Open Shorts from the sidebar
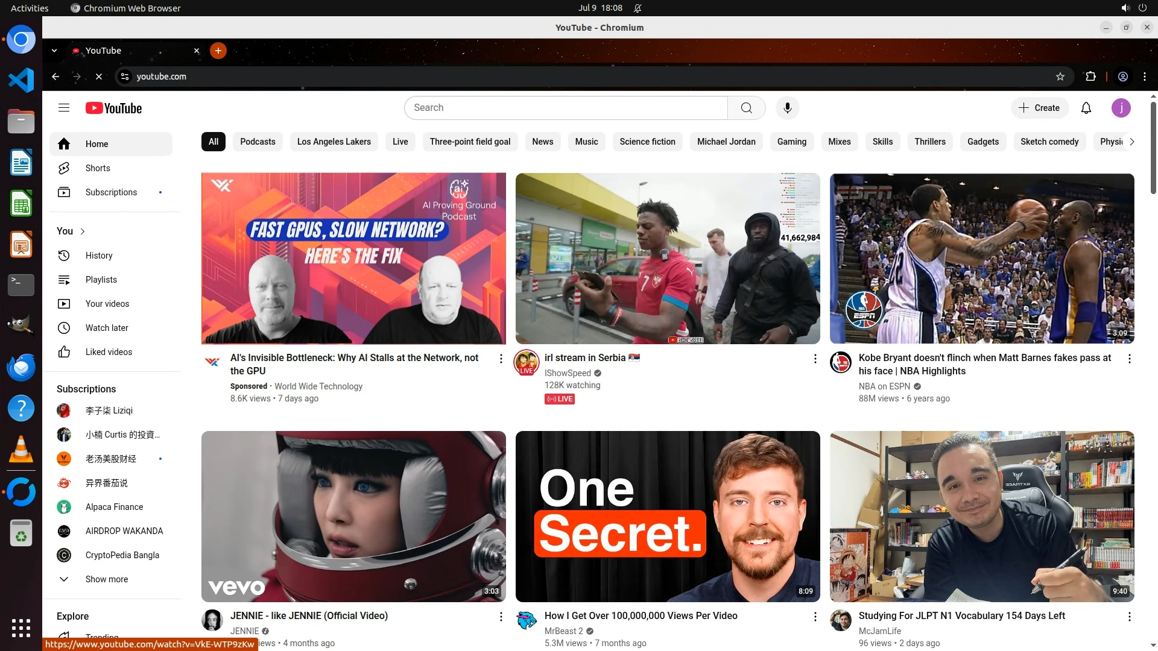This screenshot has width=1158, height=651. point(98,168)
